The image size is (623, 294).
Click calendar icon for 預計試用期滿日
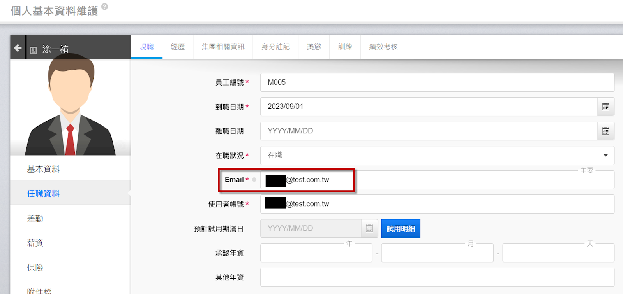[x=369, y=228]
